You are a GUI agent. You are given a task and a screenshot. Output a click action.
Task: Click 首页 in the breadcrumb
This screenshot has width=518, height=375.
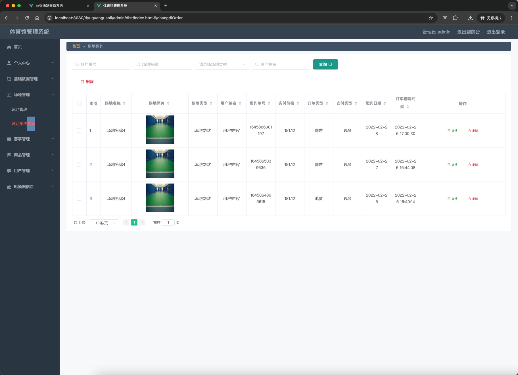(76, 46)
